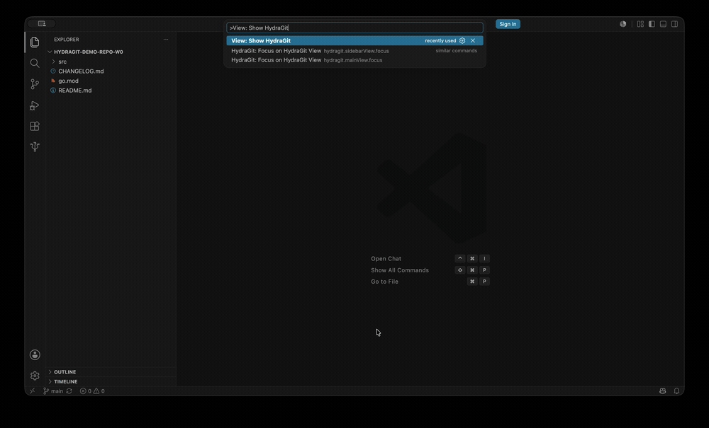Expand the src folder
The image size is (709, 428).
point(53,62)
